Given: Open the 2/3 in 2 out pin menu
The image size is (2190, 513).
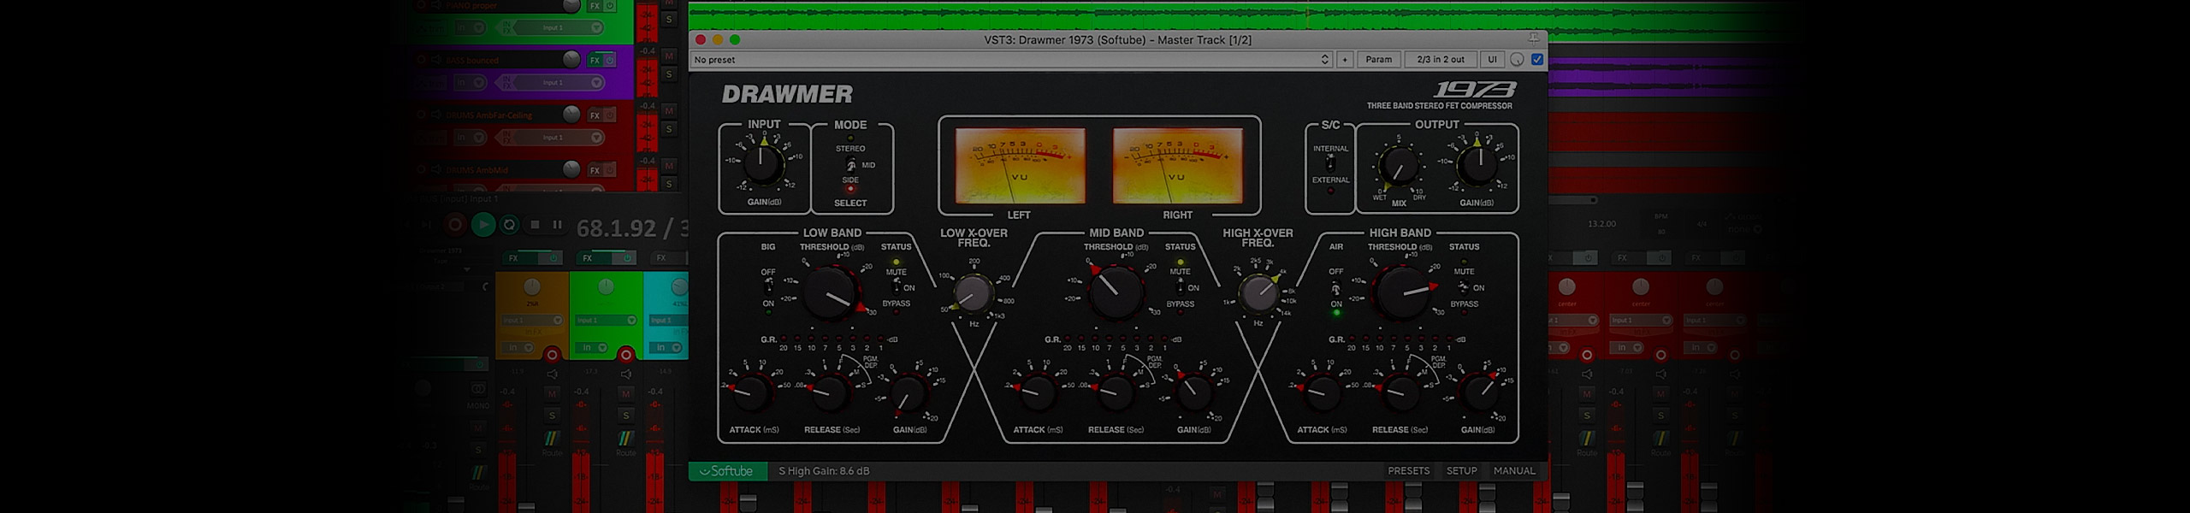Looking at the screenshot, I should tap(1441, 60).
